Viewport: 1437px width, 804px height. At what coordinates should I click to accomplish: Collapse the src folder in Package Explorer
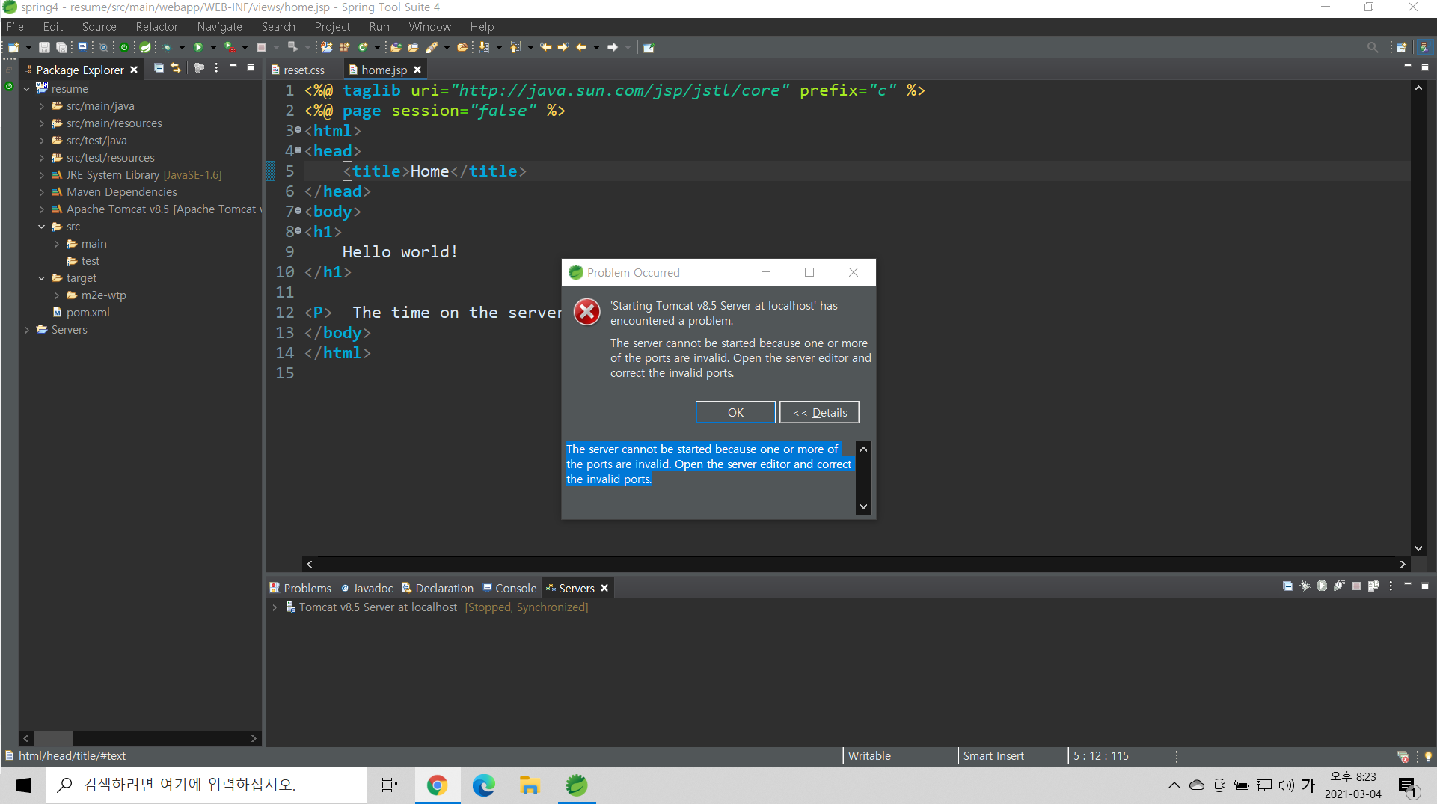[x=42, y=227]
